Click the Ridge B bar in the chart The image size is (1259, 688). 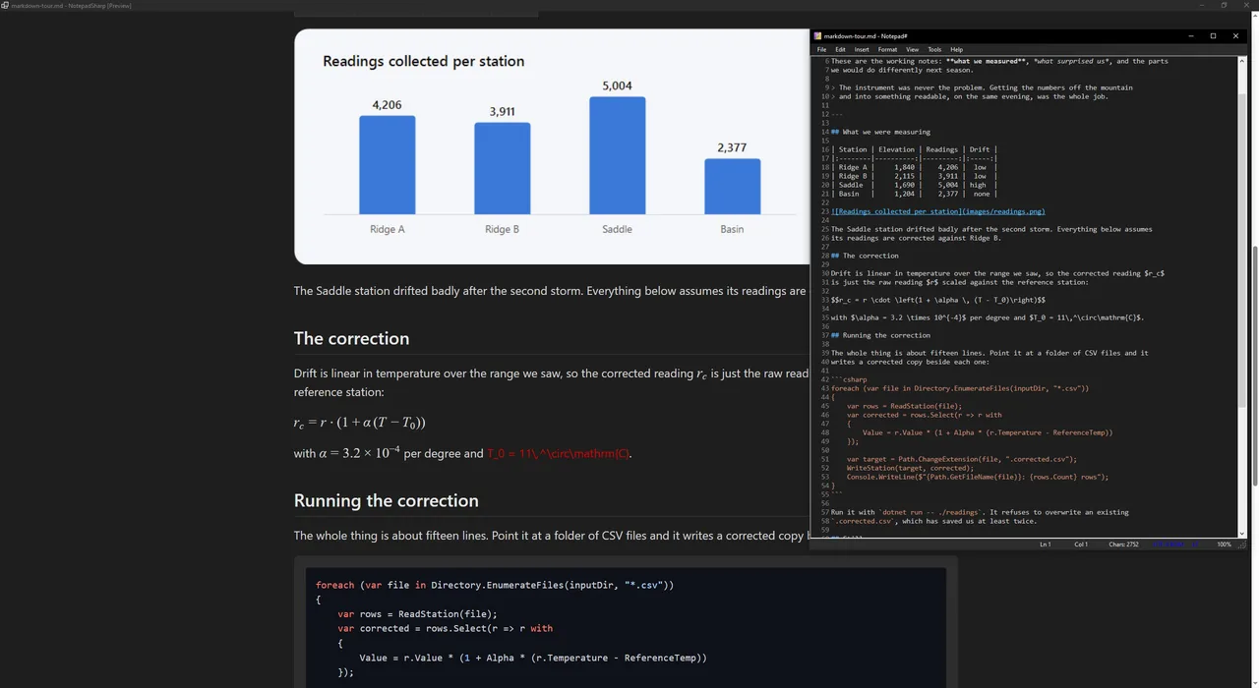pyautogui.click(x=502, y=168)
